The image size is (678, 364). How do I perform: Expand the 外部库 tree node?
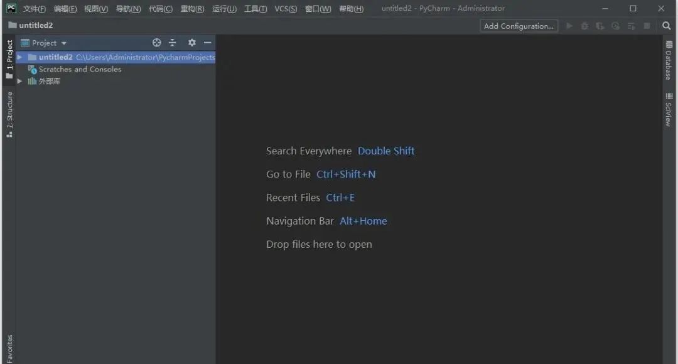(19, 81)
